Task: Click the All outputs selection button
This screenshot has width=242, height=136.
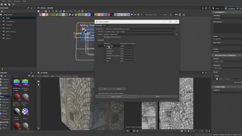Action: point(105,89)
